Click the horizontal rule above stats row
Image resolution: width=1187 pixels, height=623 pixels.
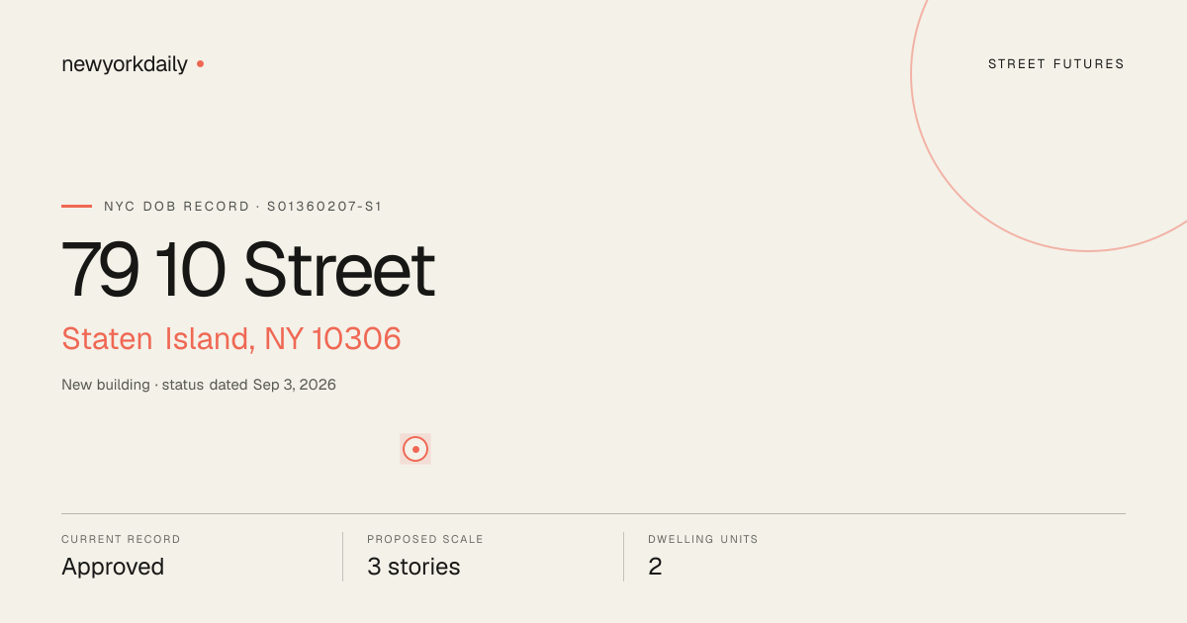point(593,513)
